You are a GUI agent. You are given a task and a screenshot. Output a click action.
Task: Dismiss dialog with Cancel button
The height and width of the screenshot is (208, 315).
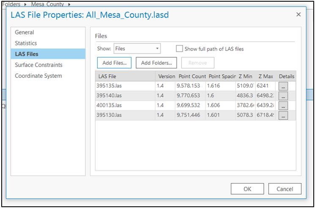tap(285, 189)
